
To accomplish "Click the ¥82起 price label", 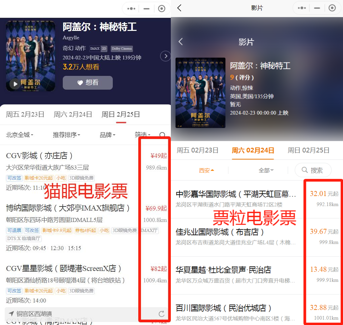I will click(159, 269).
